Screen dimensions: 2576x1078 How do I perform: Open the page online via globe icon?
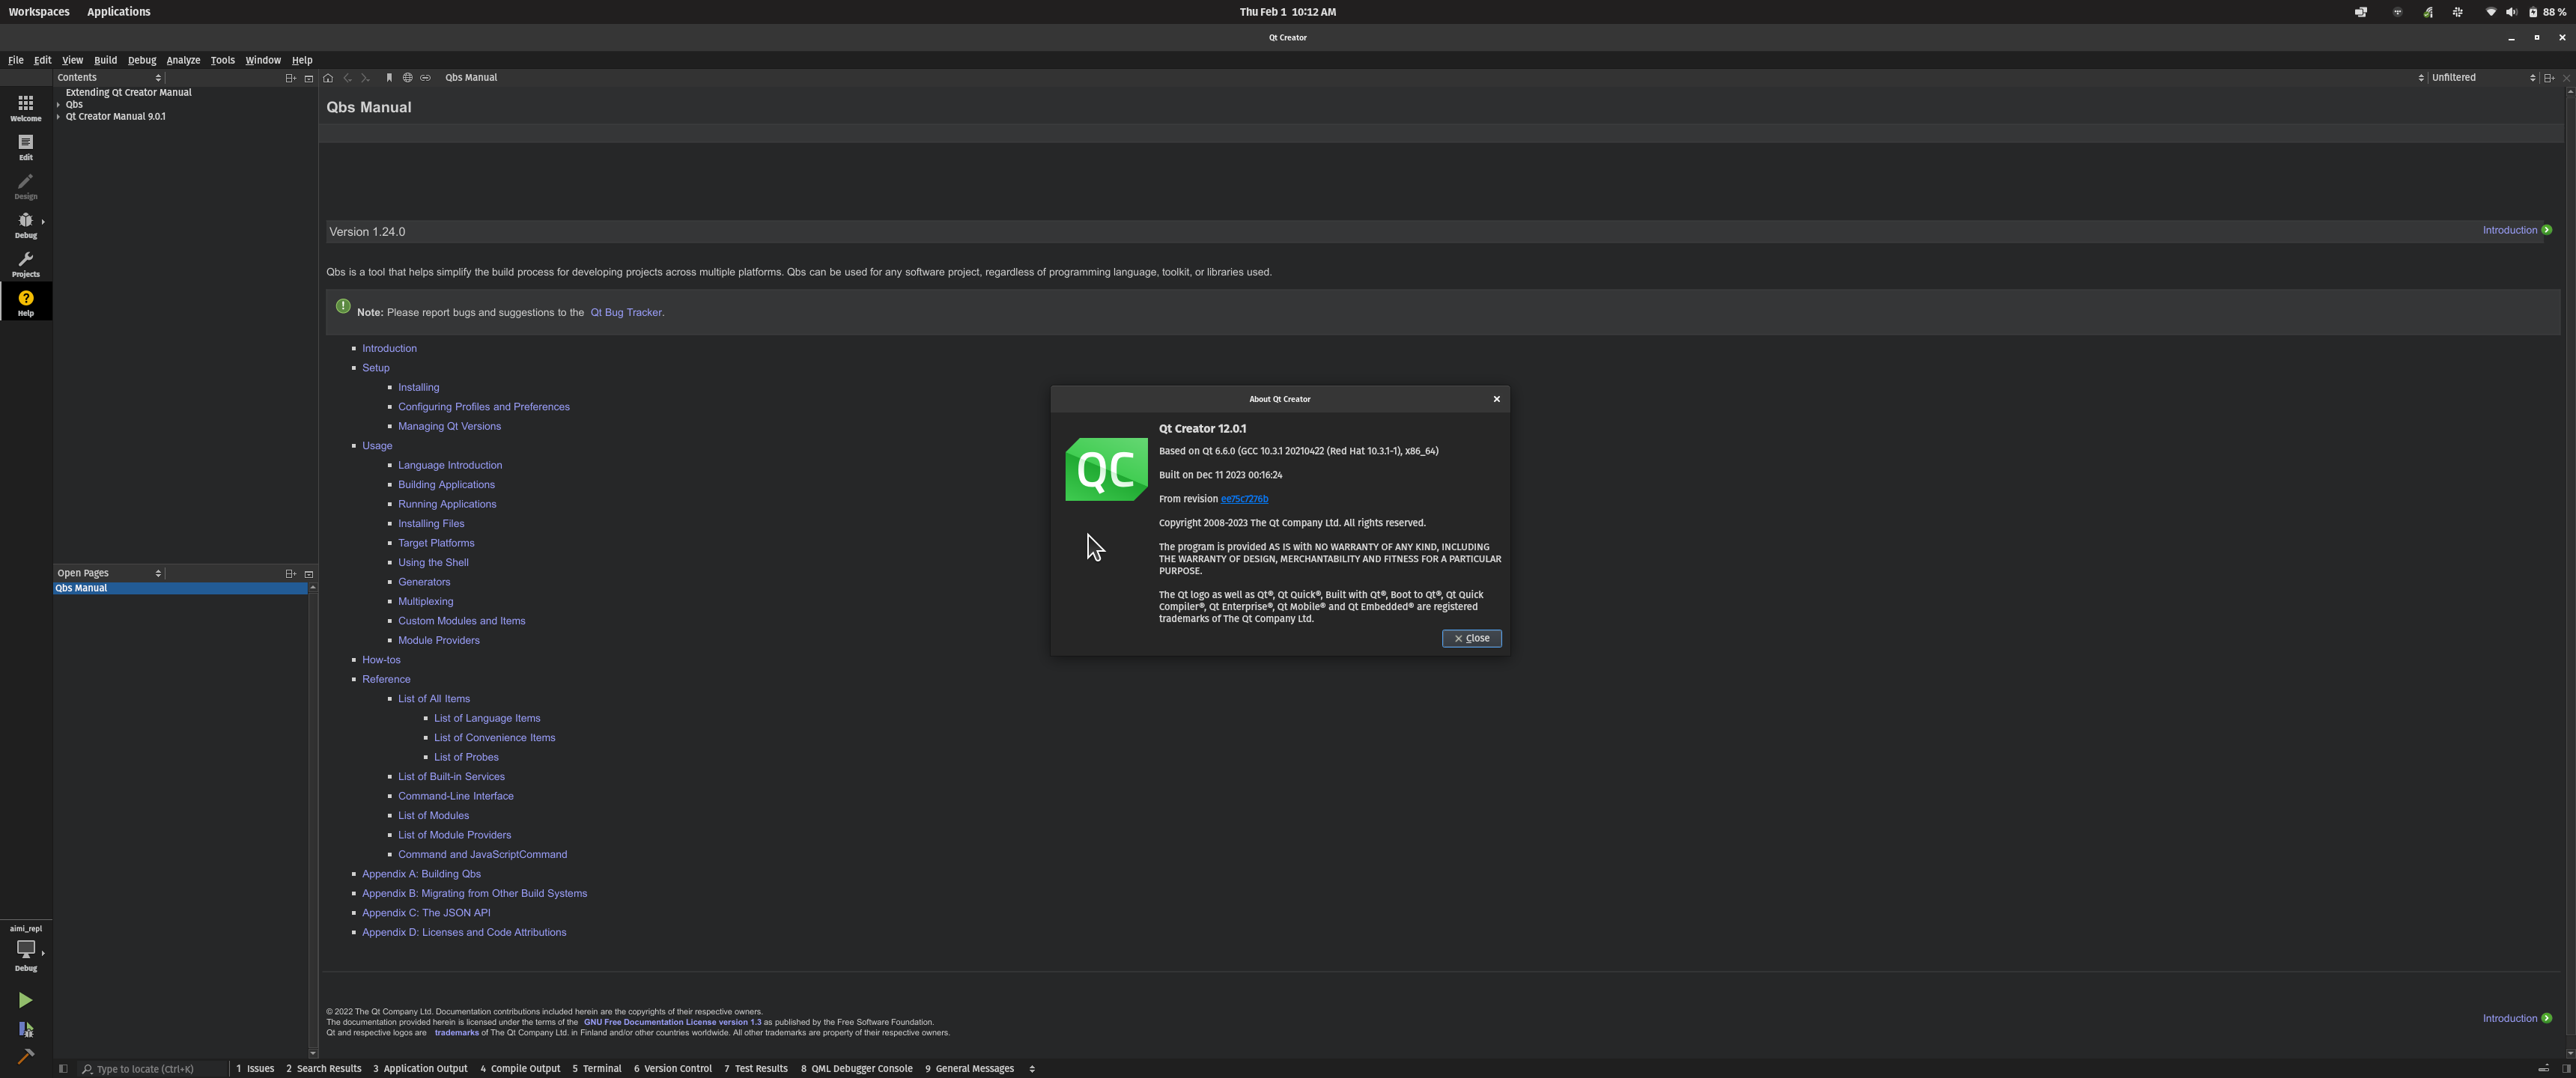point(407,77)
